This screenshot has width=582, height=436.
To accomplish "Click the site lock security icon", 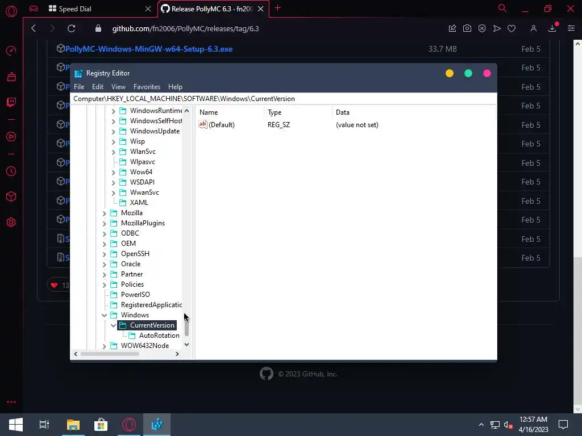I will 98,28.
